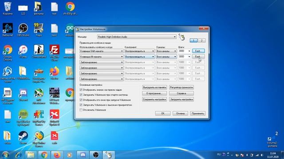Viewport: 284px width, 159px height.
Task: Open first row steps dropdown showing 3000
Action: point(185,51)
